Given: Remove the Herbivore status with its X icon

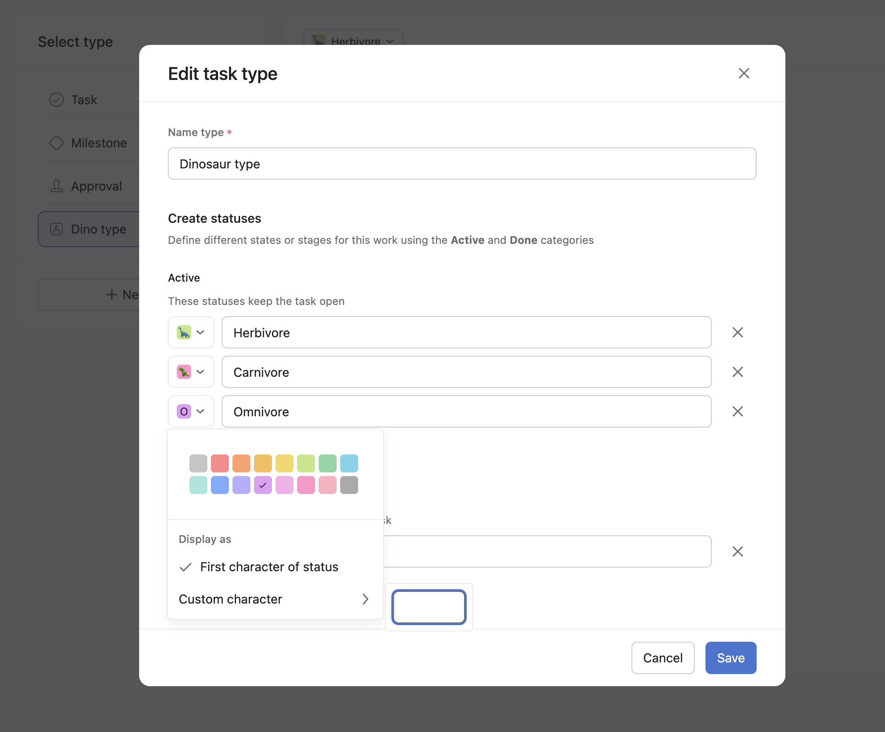Looking at the screenshot, I should click(737, 332).
